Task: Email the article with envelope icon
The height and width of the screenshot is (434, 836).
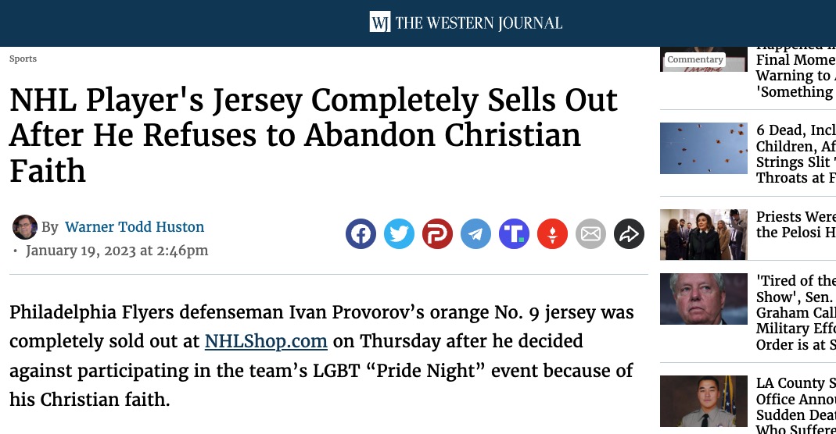Action: 590,233
